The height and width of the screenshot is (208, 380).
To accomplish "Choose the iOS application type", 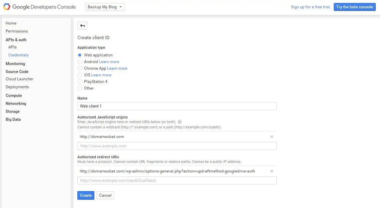I will [x=80, y=75].
